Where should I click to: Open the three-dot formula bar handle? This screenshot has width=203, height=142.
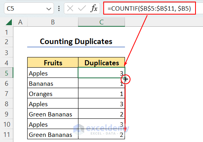pyautogui.click(x=59, y=9)
